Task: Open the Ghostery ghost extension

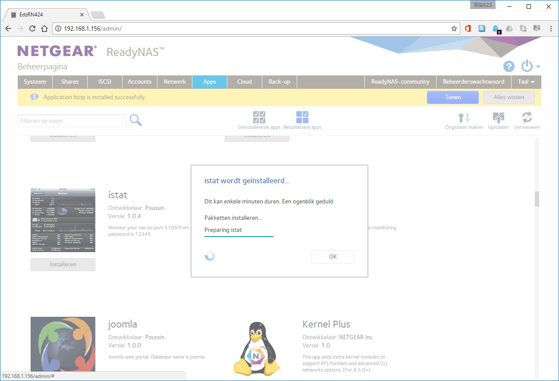Action: click(496, 29)
